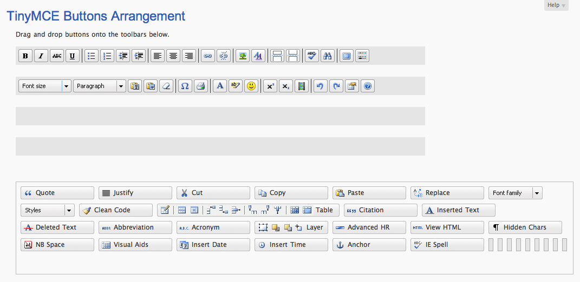Select the Insert Image tree icon
Viewport: 580px width, 282px height.
pos(242,56)
